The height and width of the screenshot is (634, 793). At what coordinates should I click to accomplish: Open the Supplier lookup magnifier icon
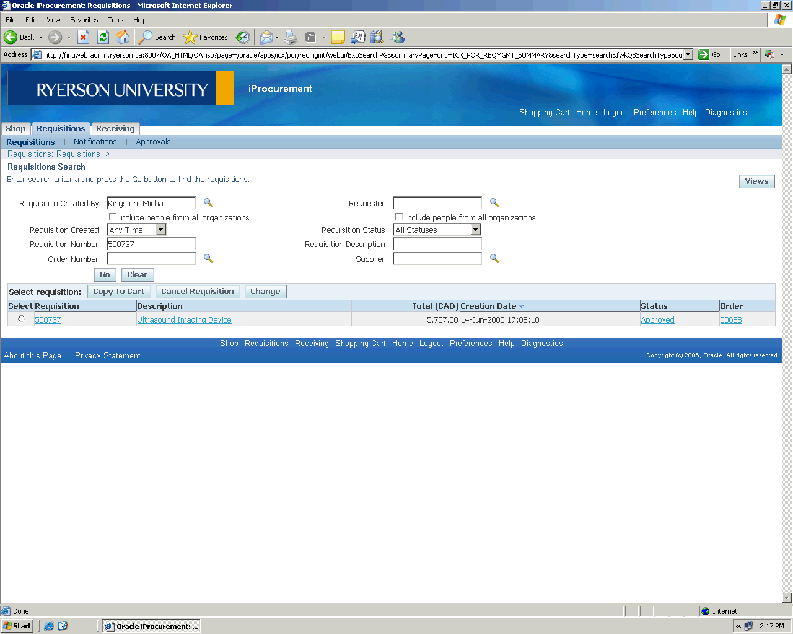pos(494,259)
